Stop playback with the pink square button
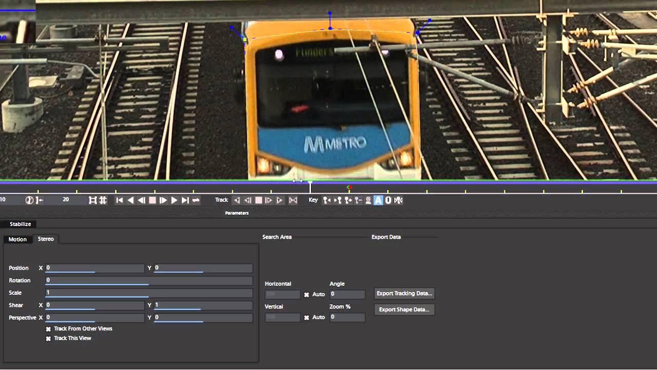 point(152,200)
